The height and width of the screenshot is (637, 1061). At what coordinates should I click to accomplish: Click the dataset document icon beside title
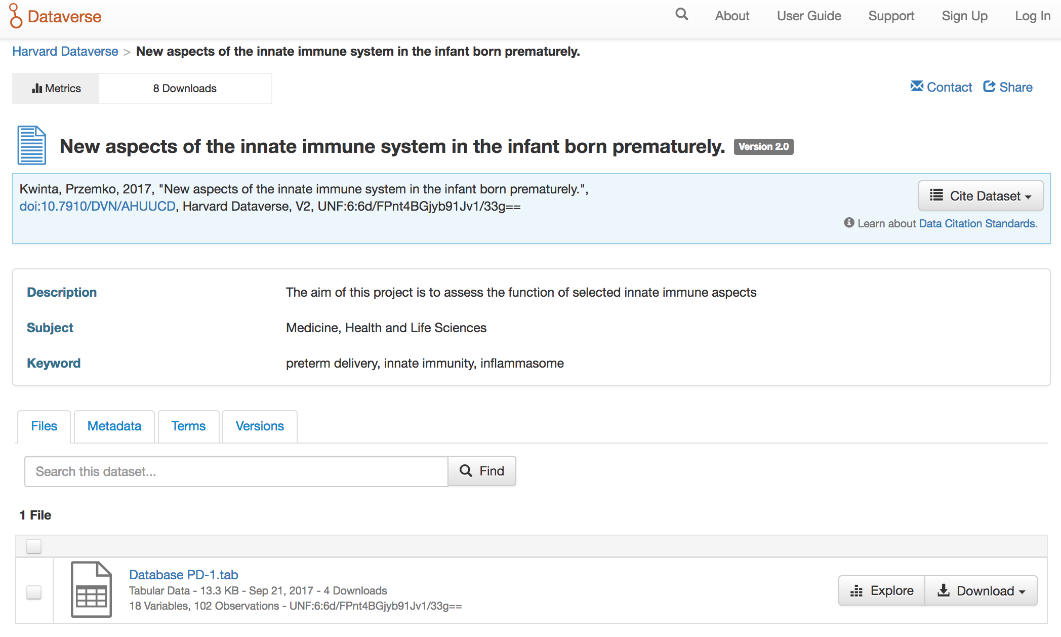click(32, 146)
